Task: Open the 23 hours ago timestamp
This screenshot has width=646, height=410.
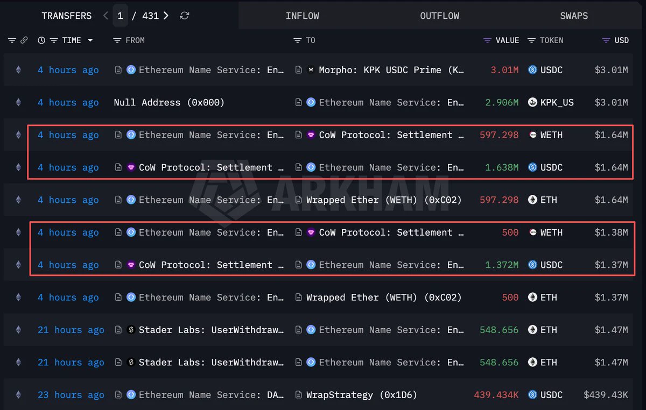Action: coord(71,395)
